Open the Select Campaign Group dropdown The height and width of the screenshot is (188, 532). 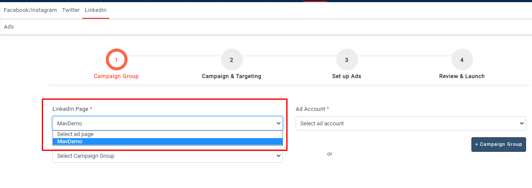coord(167,156)
